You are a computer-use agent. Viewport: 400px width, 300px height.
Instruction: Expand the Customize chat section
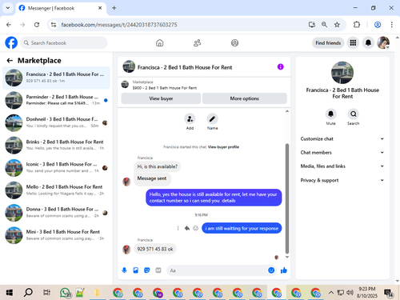point(342,138)
